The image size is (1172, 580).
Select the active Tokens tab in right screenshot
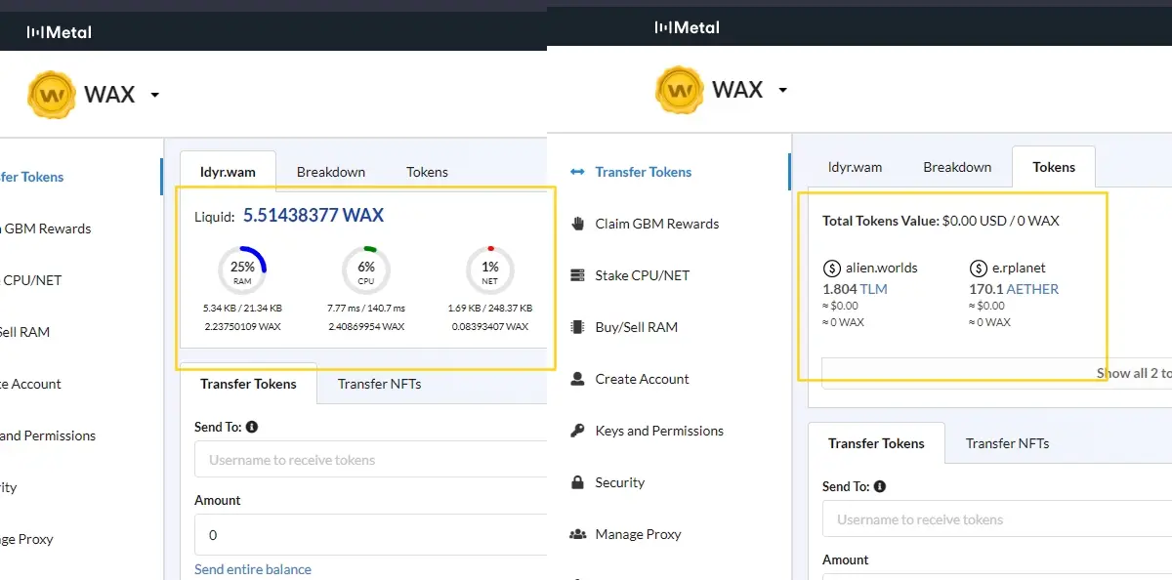pos(1054,167)
